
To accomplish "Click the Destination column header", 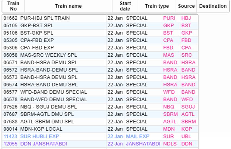I will (x=213, y=6).
